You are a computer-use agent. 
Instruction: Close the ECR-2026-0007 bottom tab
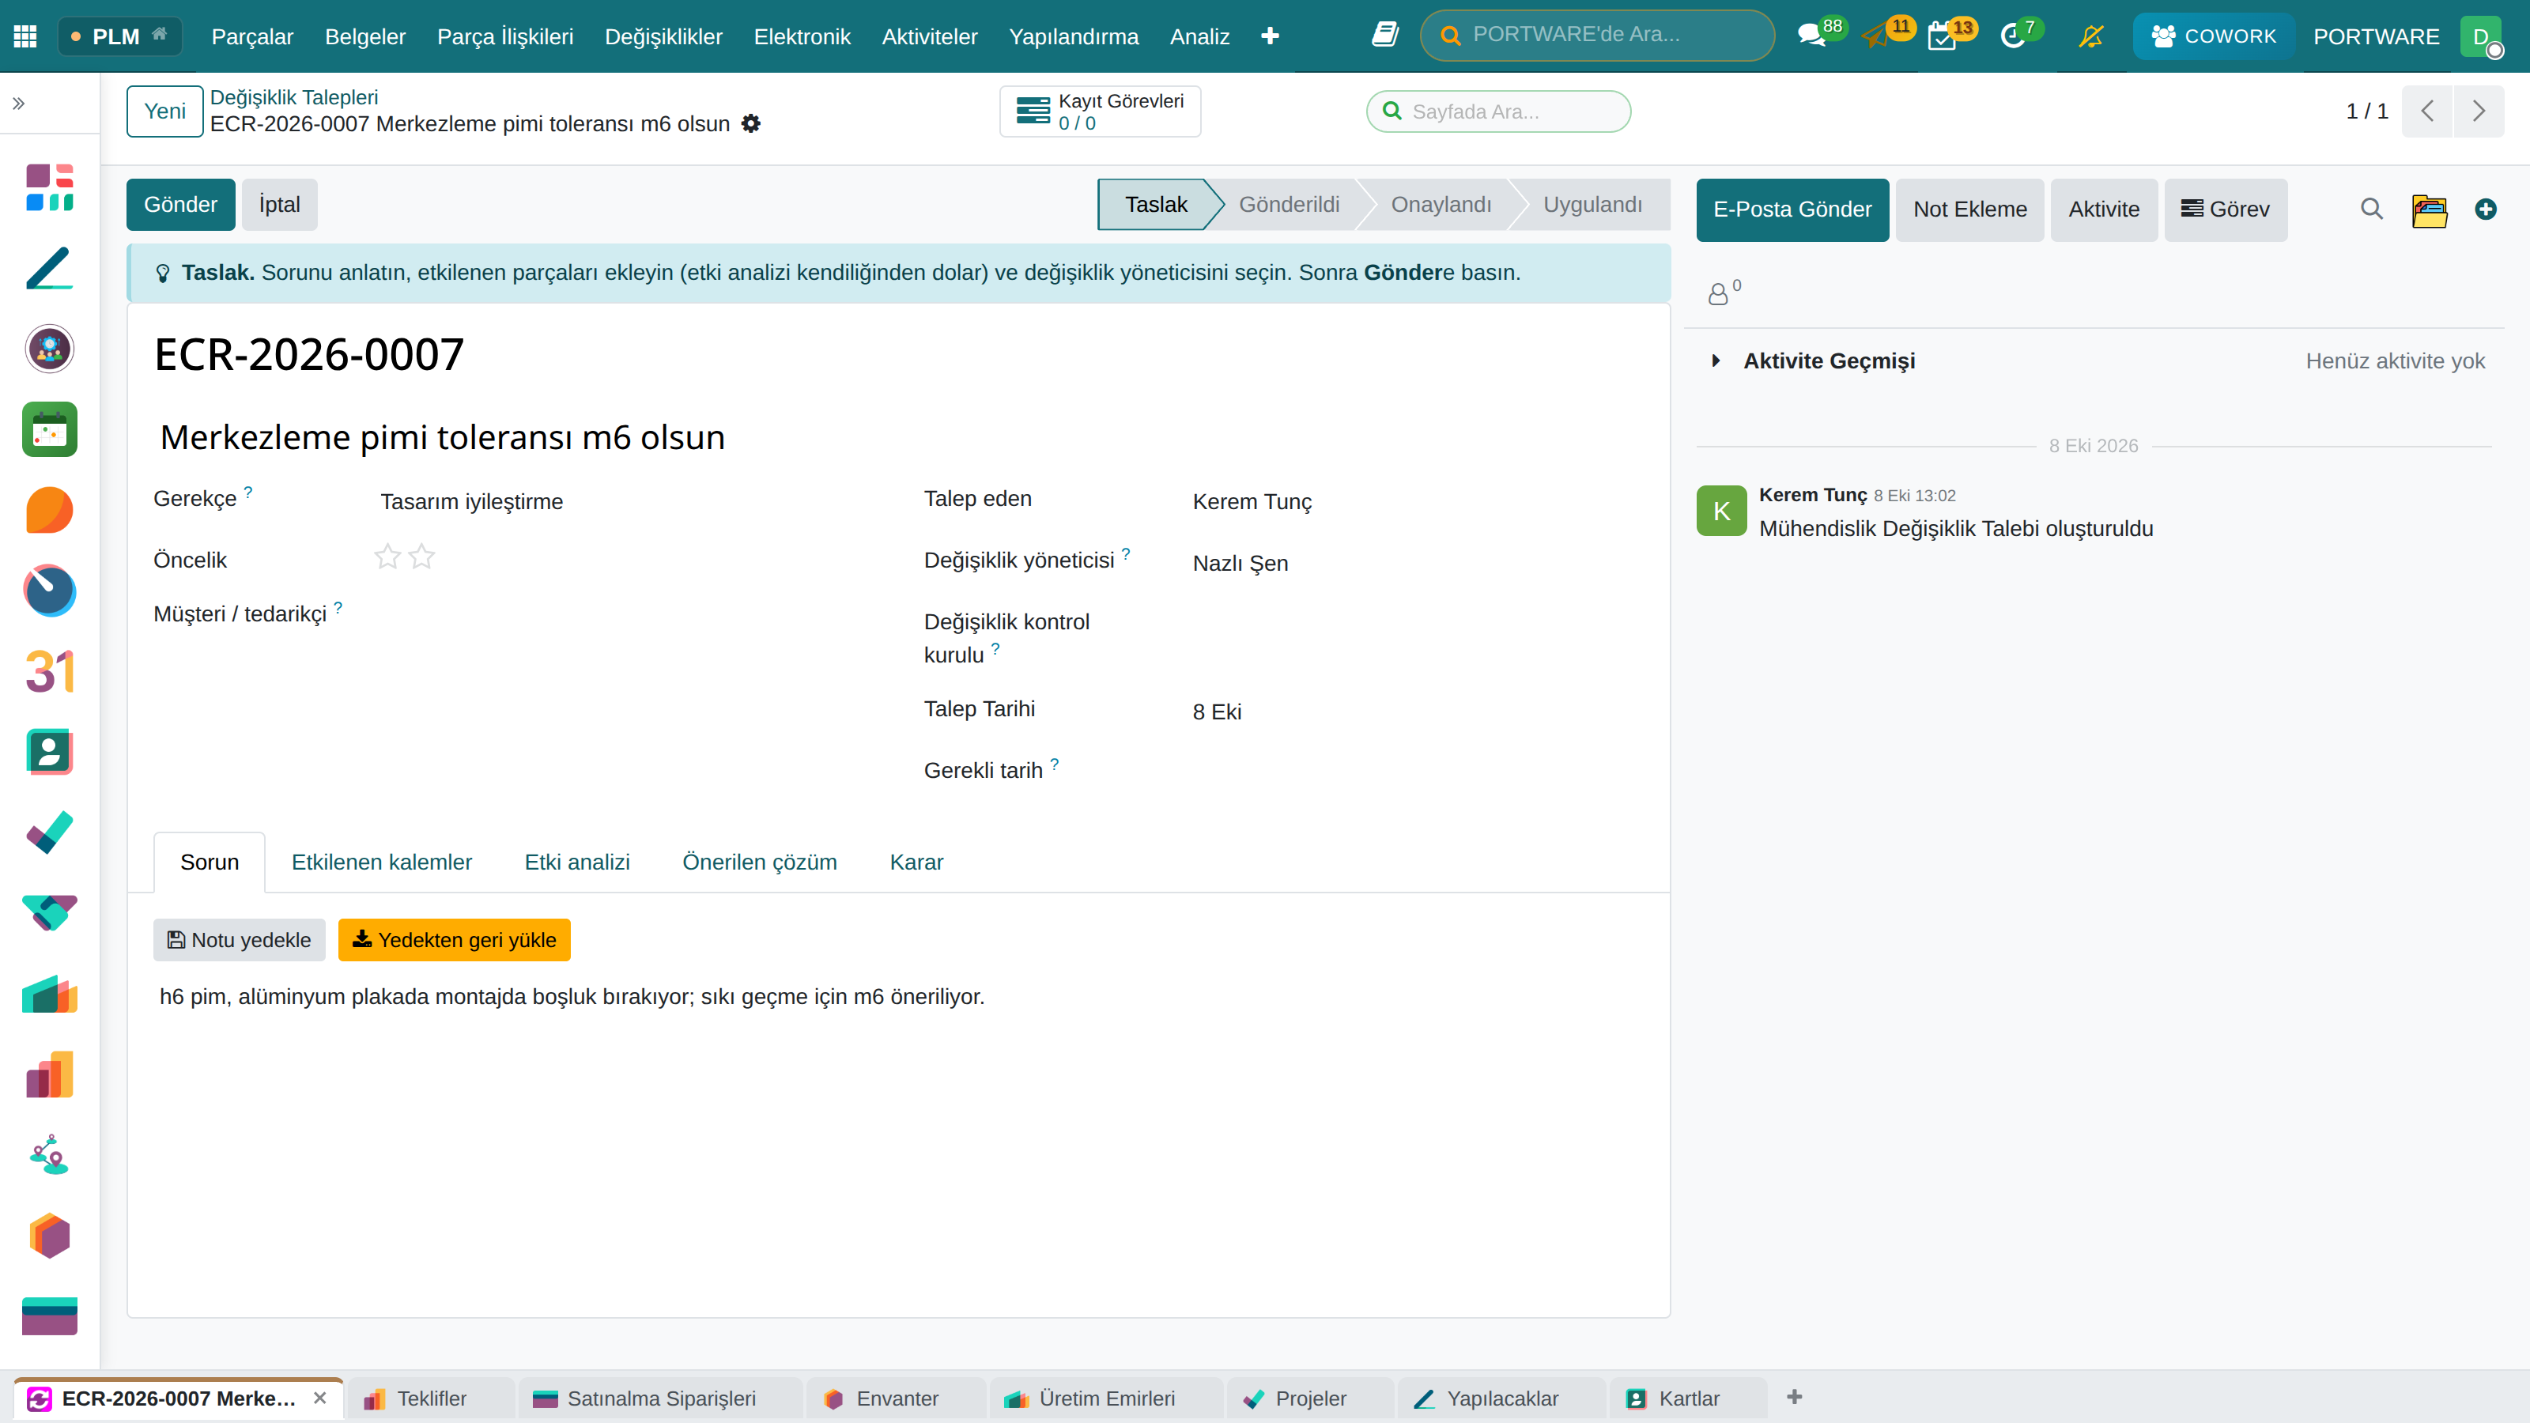[319, 1398]
